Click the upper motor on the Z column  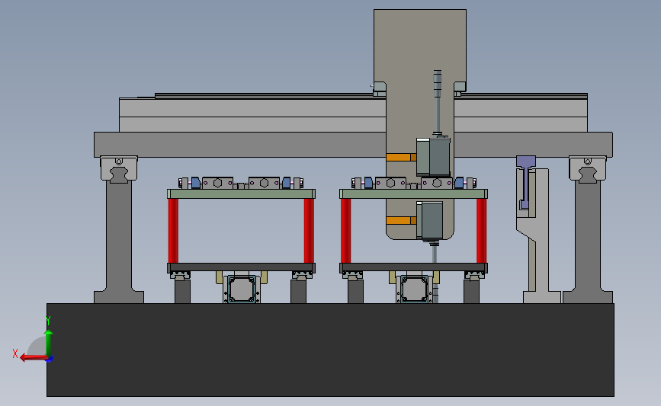coord(433,157)
